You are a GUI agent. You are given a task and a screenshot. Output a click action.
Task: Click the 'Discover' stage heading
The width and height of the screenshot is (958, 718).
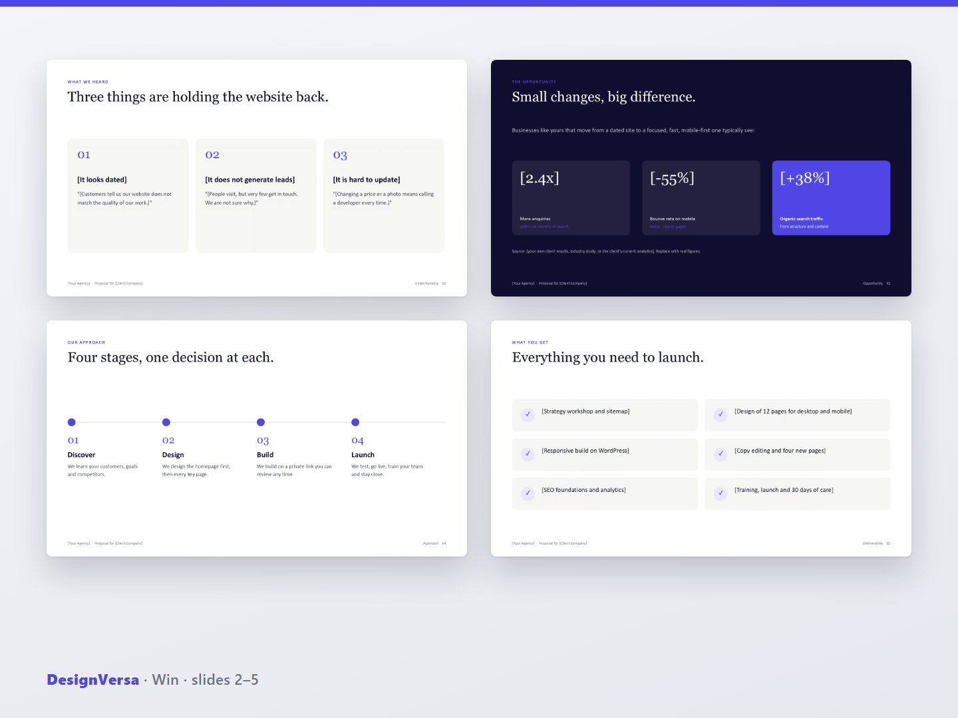click(x=81, y=455)
